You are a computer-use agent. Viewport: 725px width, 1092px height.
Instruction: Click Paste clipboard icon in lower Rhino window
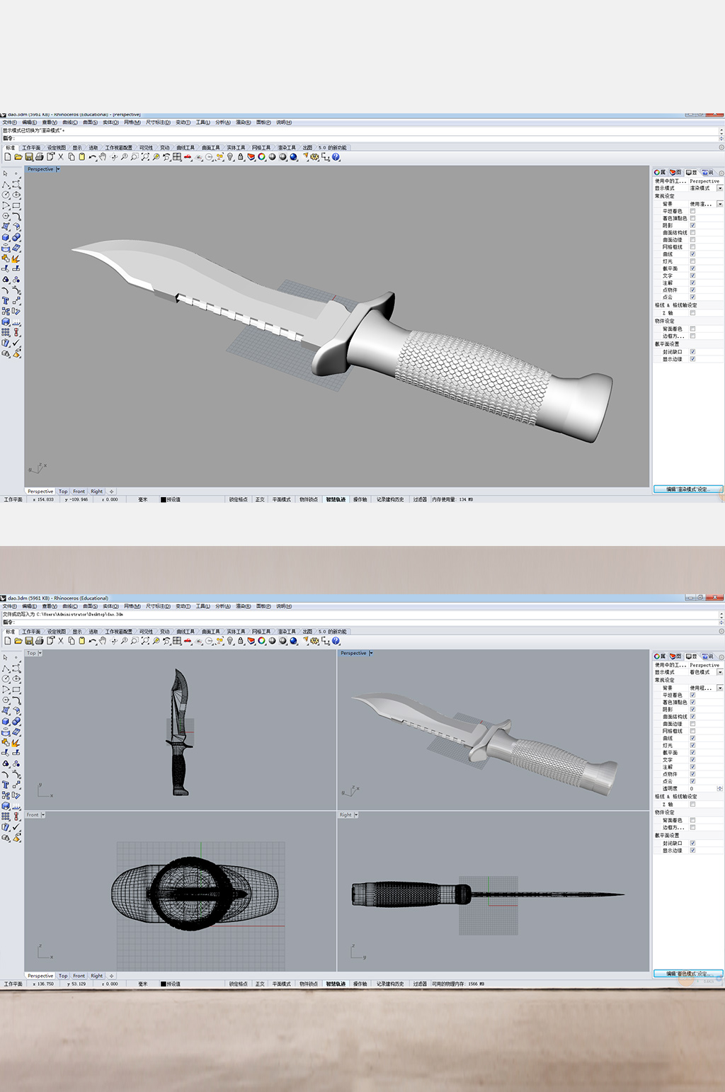82,641
